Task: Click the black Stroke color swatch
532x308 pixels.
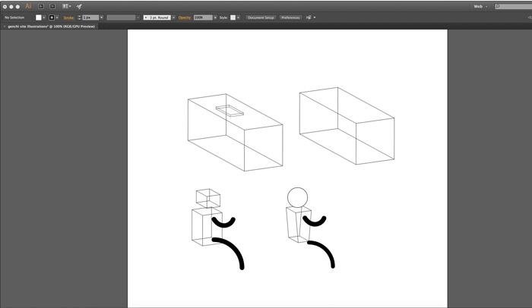Action: click(52, 17)
